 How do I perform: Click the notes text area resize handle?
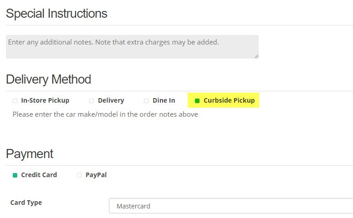(256, 56)
